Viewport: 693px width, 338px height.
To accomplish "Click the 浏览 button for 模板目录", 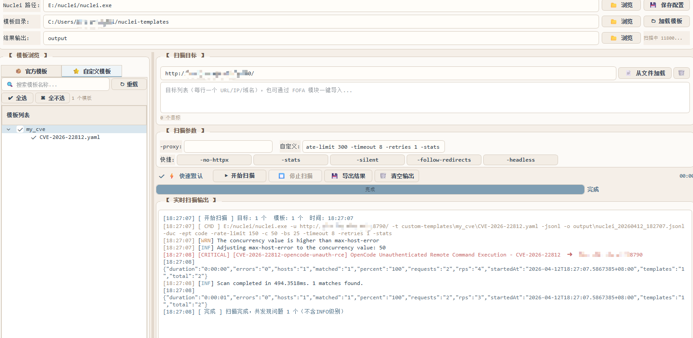I will click(x=621, y=21).
